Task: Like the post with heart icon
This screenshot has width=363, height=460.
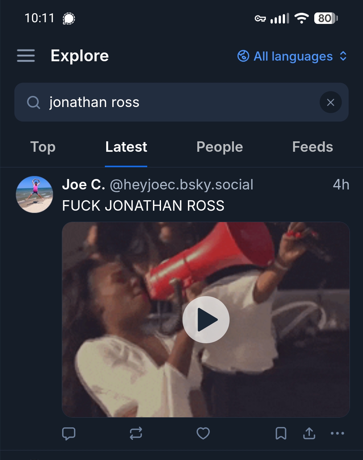Action: coord(203,433)
